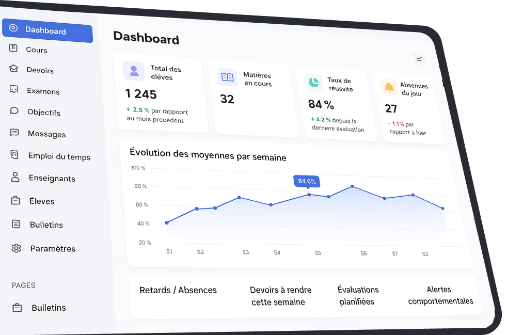Click the Paramètres gear icon

(x=16, y=248)
